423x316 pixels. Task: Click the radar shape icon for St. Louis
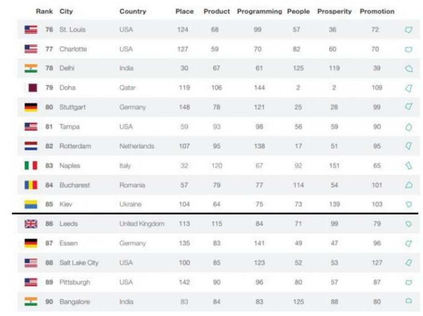409,30
